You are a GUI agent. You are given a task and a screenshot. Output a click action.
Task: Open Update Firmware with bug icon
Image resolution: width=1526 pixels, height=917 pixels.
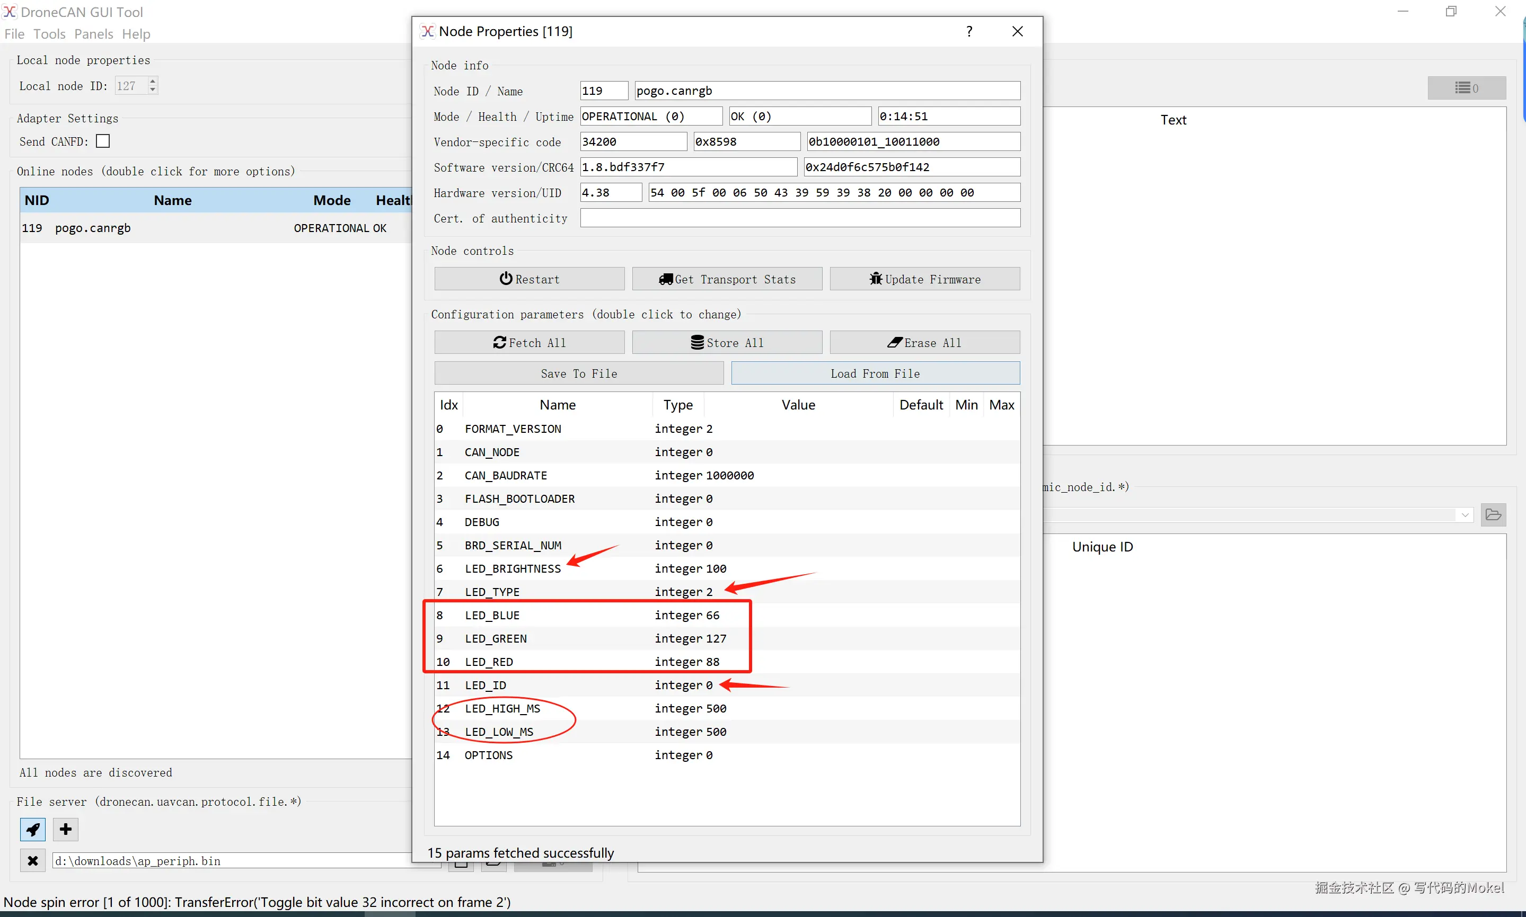click(924, 279)
